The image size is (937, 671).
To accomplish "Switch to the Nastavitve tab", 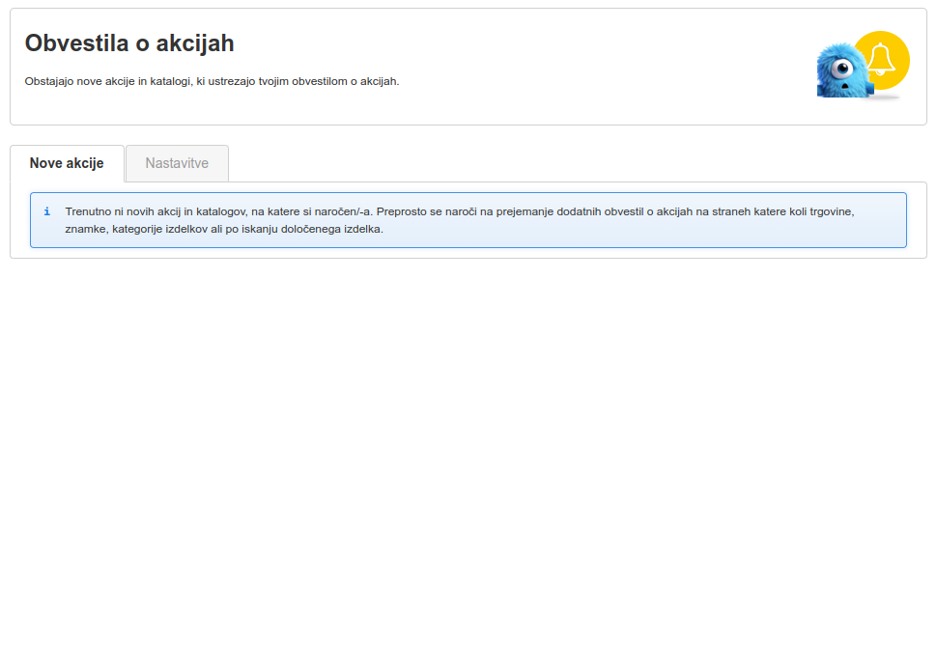I will click(x=177, y=163).
